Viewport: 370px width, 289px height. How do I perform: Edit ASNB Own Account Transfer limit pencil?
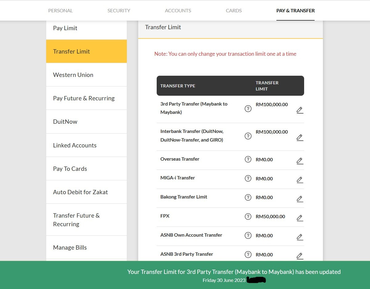click(x=300, y=237)
